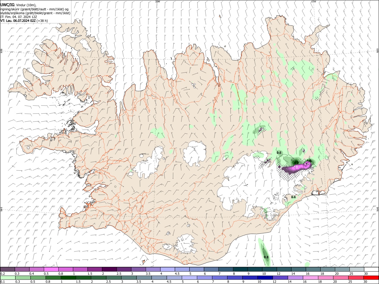Screen dimensions: 379x284
Task: Click the orchid 1 snow scale swatch
Action: click(80, 269)
